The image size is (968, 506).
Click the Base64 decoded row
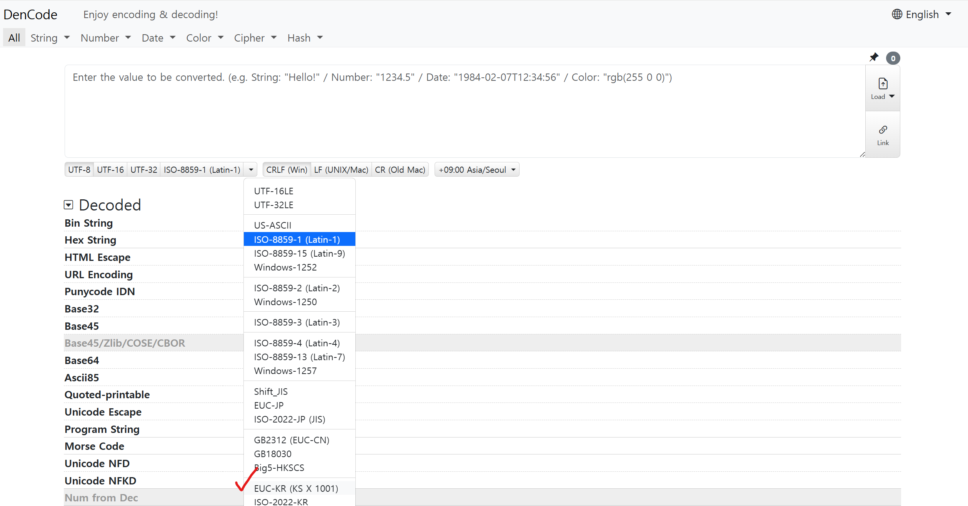(82, 360)
